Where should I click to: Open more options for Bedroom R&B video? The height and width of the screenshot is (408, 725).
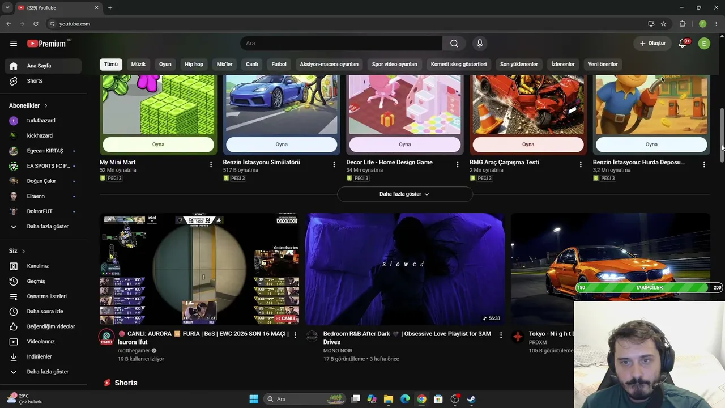501,335
